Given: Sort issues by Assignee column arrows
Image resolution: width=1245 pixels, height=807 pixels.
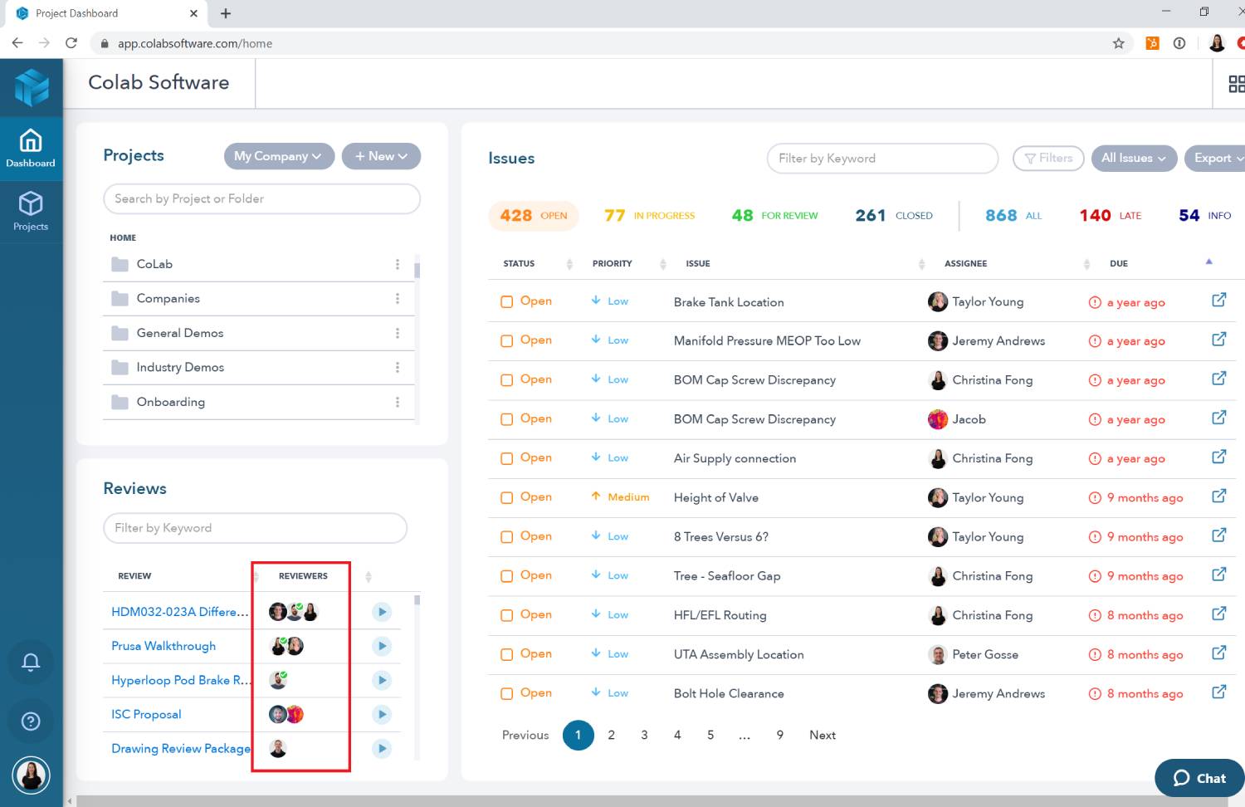Looking at the screenshot, I should click(1086, 264).
